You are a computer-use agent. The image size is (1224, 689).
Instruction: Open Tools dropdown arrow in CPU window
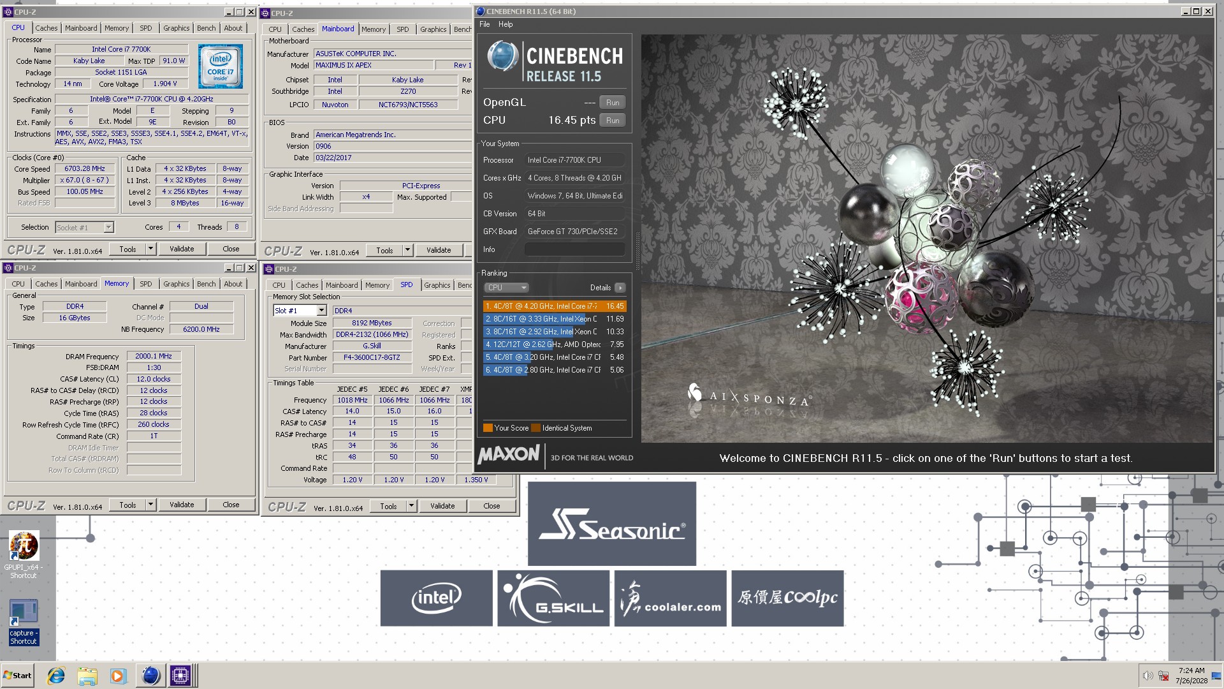click(x=151, y=249)
